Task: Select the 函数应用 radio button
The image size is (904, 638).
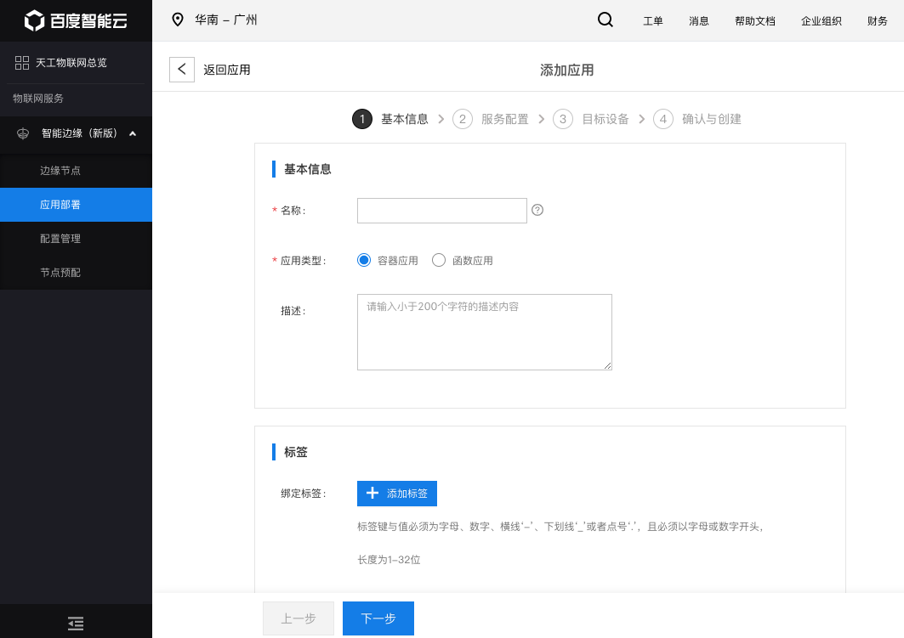Action: [x=439, y=260]
